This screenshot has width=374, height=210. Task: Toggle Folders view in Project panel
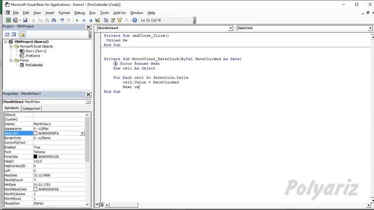[22, 34]
